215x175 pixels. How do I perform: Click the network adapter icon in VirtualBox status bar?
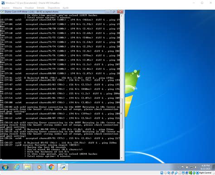click(x=172, y=173)
